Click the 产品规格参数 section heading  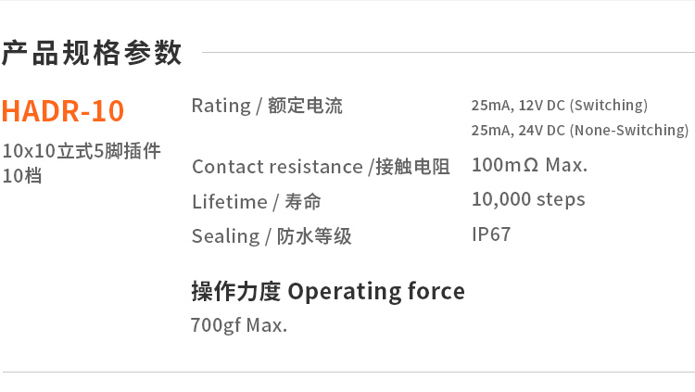click(92, 53)
